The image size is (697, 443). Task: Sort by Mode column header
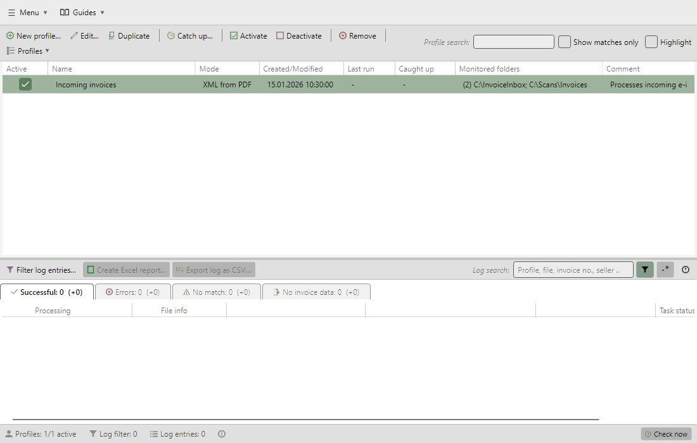click(x=227, y=69)
